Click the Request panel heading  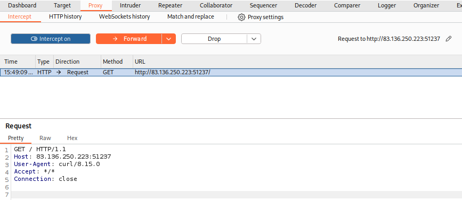pos(18,126)
